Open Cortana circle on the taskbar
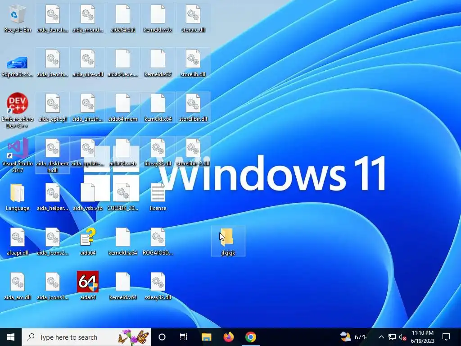The height and width of the screenshot is (346, 461). [x=162, y=337]
